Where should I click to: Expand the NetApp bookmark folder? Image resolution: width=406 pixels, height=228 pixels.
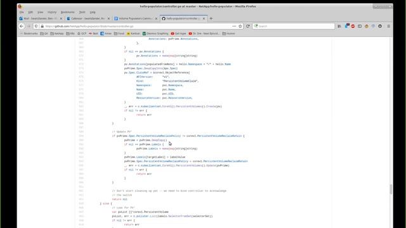click(x=57, y=34)
